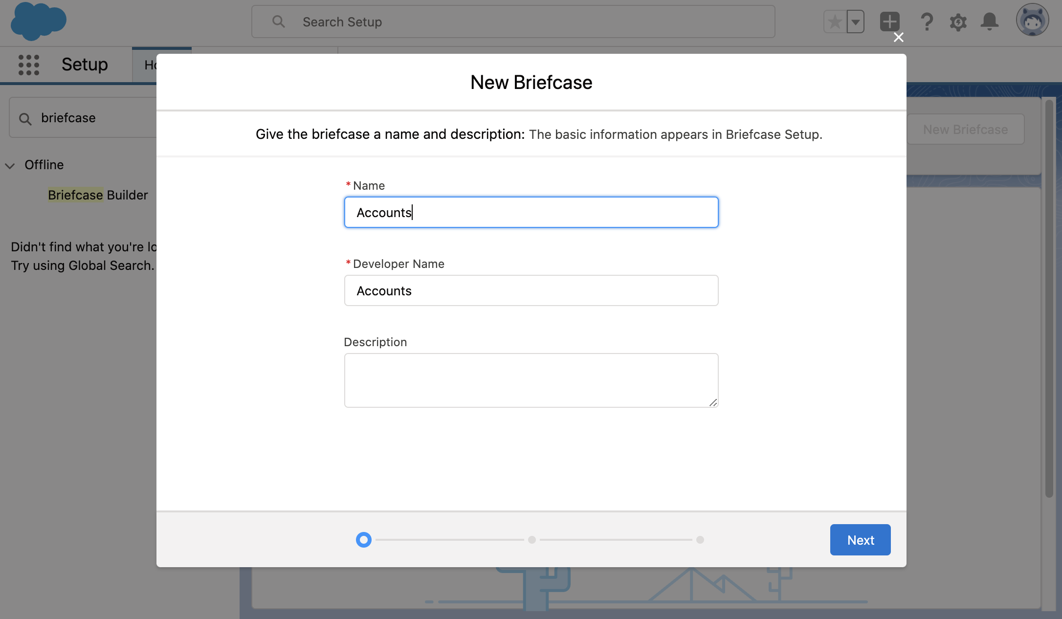Open the user profile avatar icon
The image size is (1062, 619).
point(1033,21)
